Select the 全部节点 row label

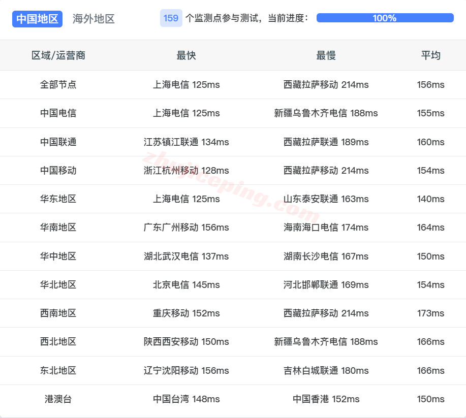tap(58, 85)
